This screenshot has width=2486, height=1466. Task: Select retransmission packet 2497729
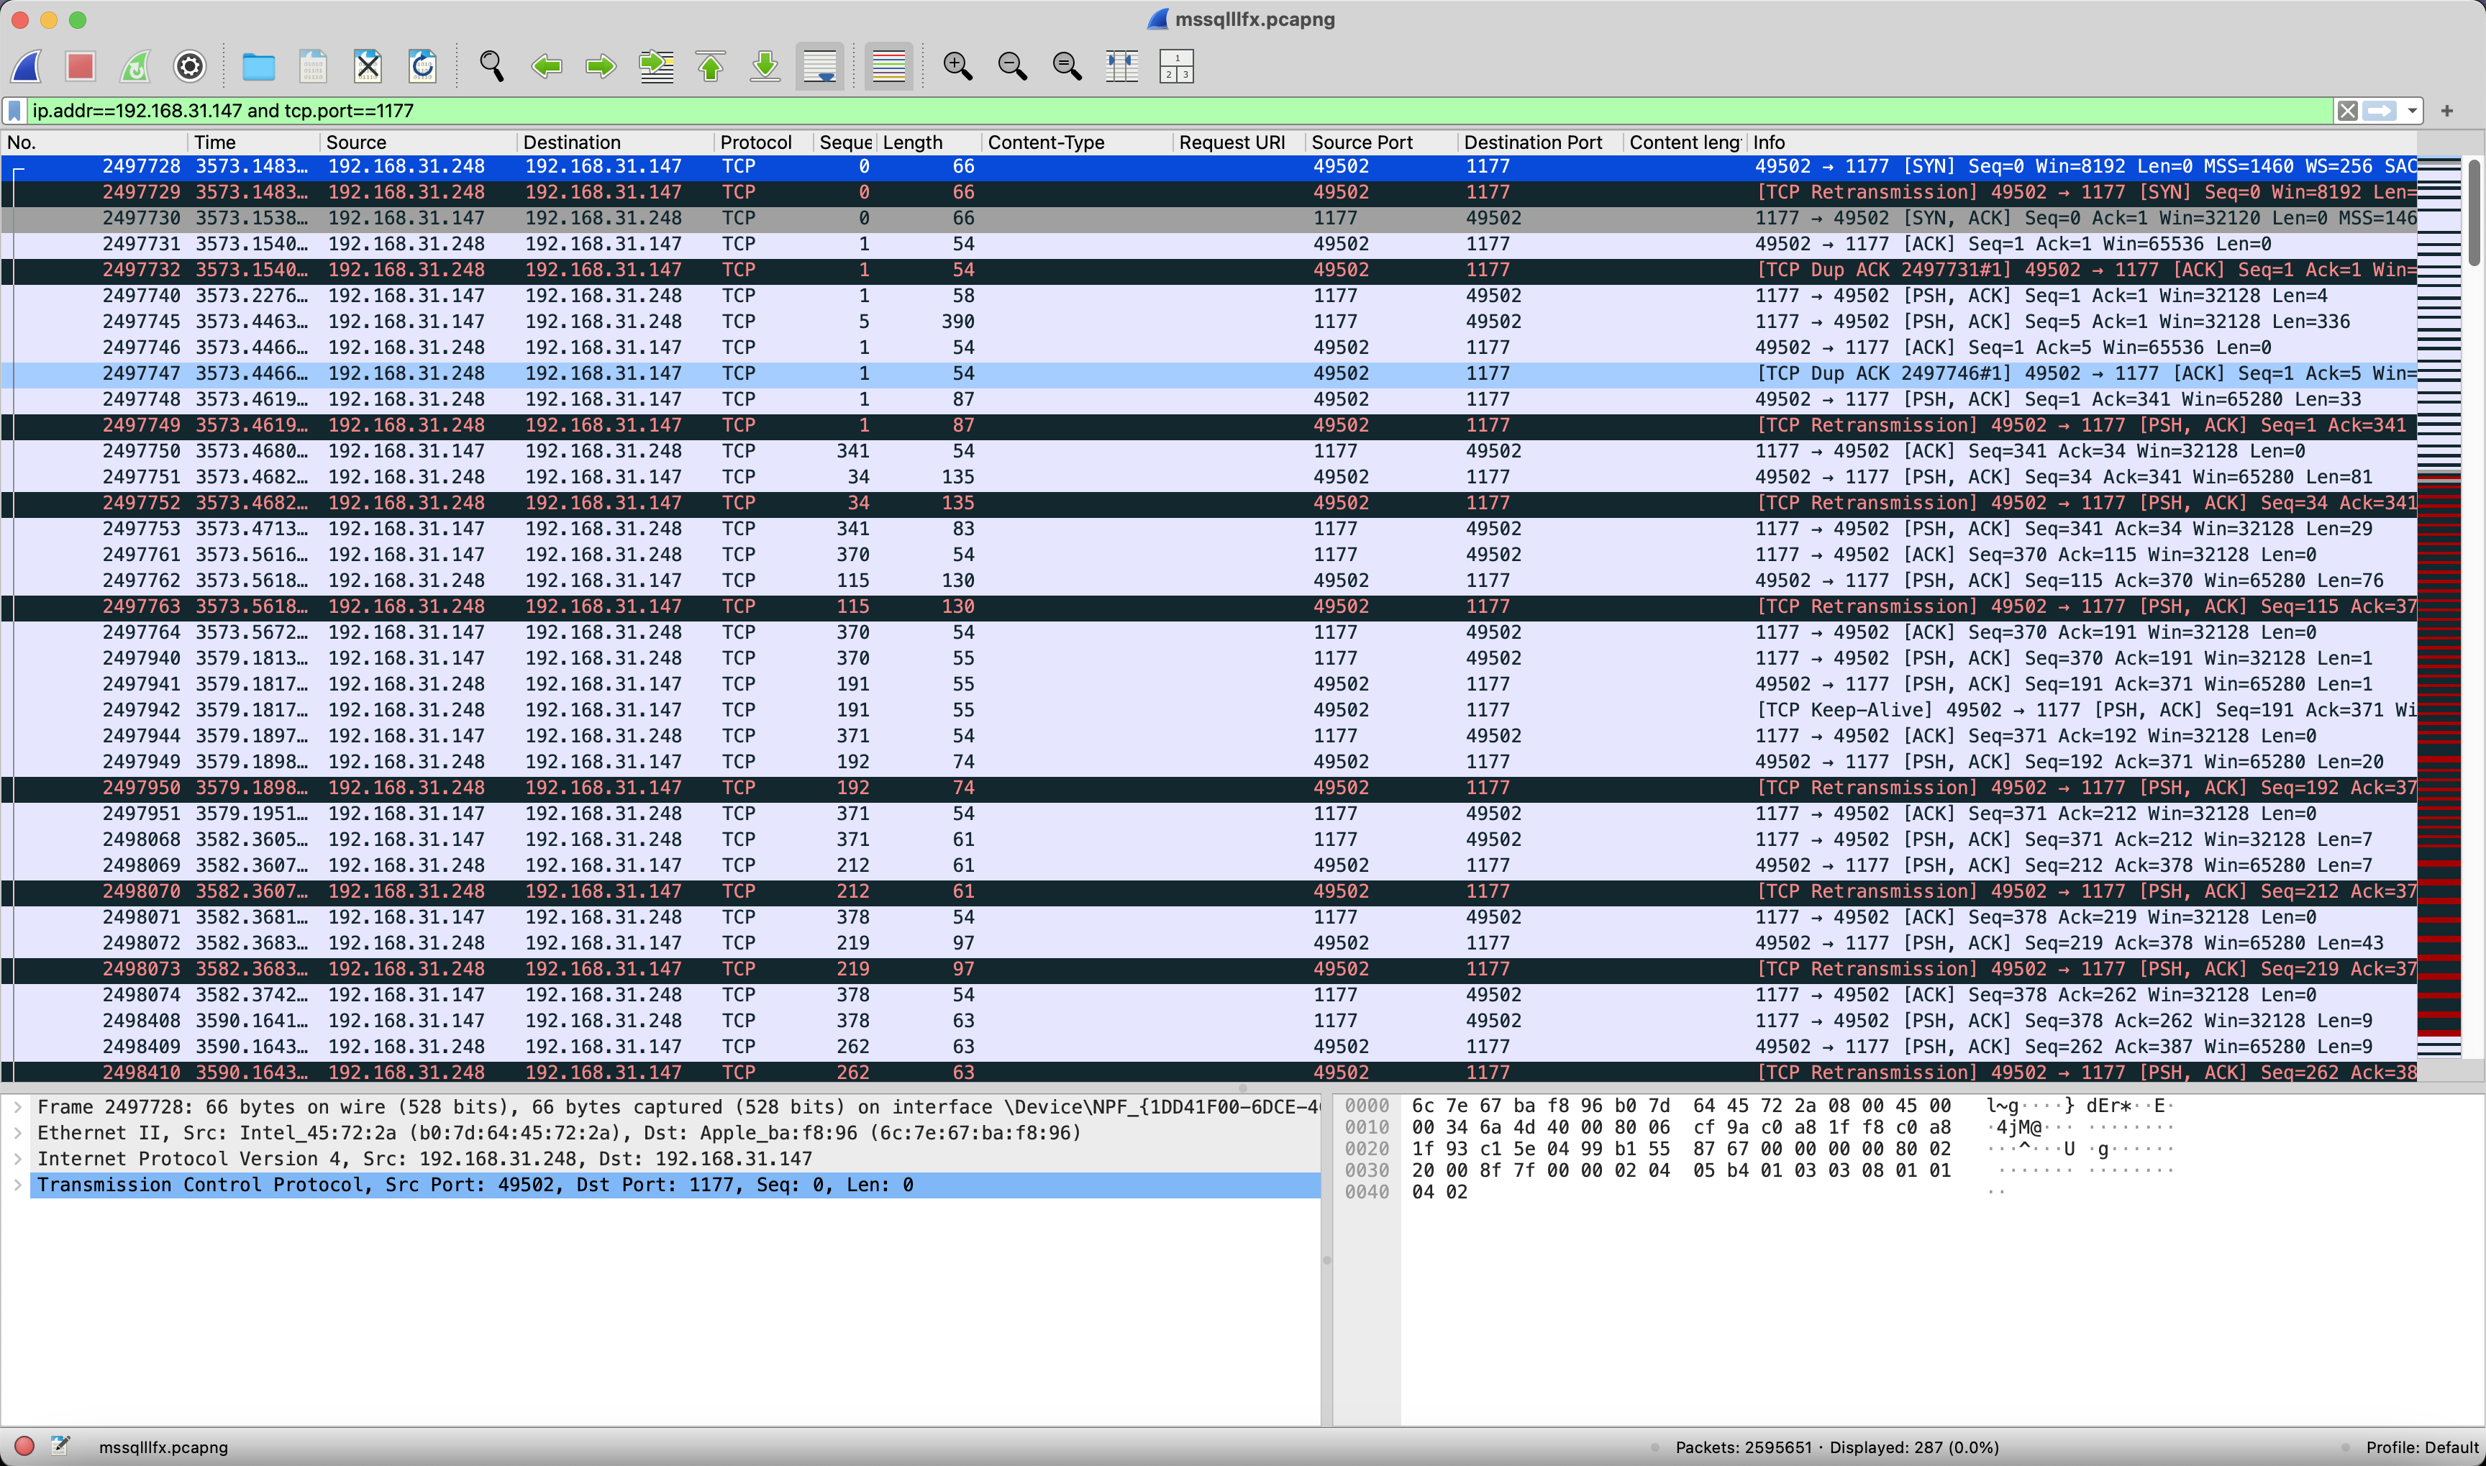coord(1209,193)
